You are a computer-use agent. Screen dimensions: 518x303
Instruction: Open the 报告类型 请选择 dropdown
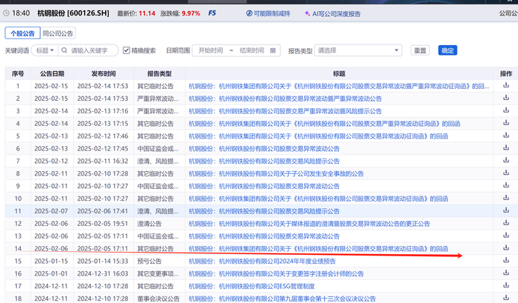(x=358, y=50)
